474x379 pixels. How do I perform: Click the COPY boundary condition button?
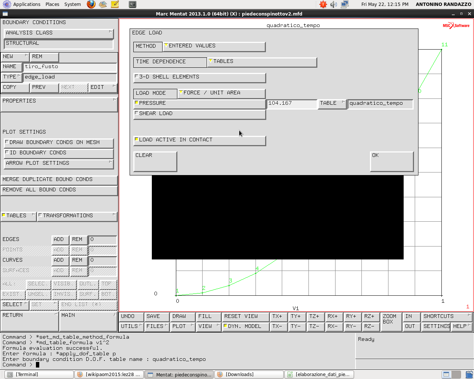tap(15, 88)
